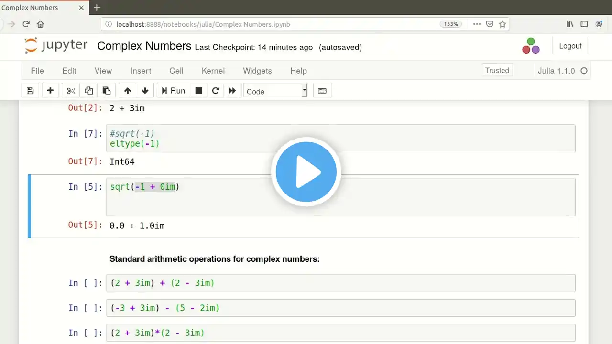Cut selected cells with scissors icon
The width and height of the screenshot is (612, 344).
[71, 91]
